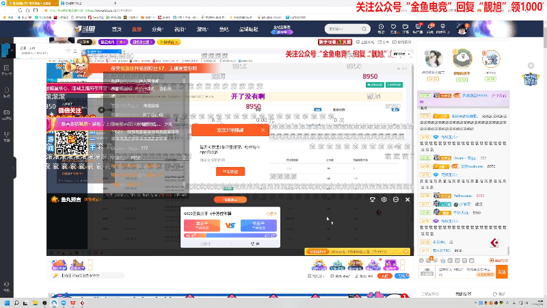
Task: Click the red 火箭 banner above the player
Action: (334, 42)
